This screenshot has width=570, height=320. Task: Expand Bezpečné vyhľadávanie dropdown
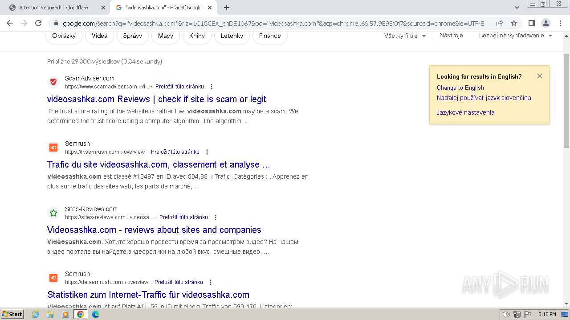coord(515,36)
